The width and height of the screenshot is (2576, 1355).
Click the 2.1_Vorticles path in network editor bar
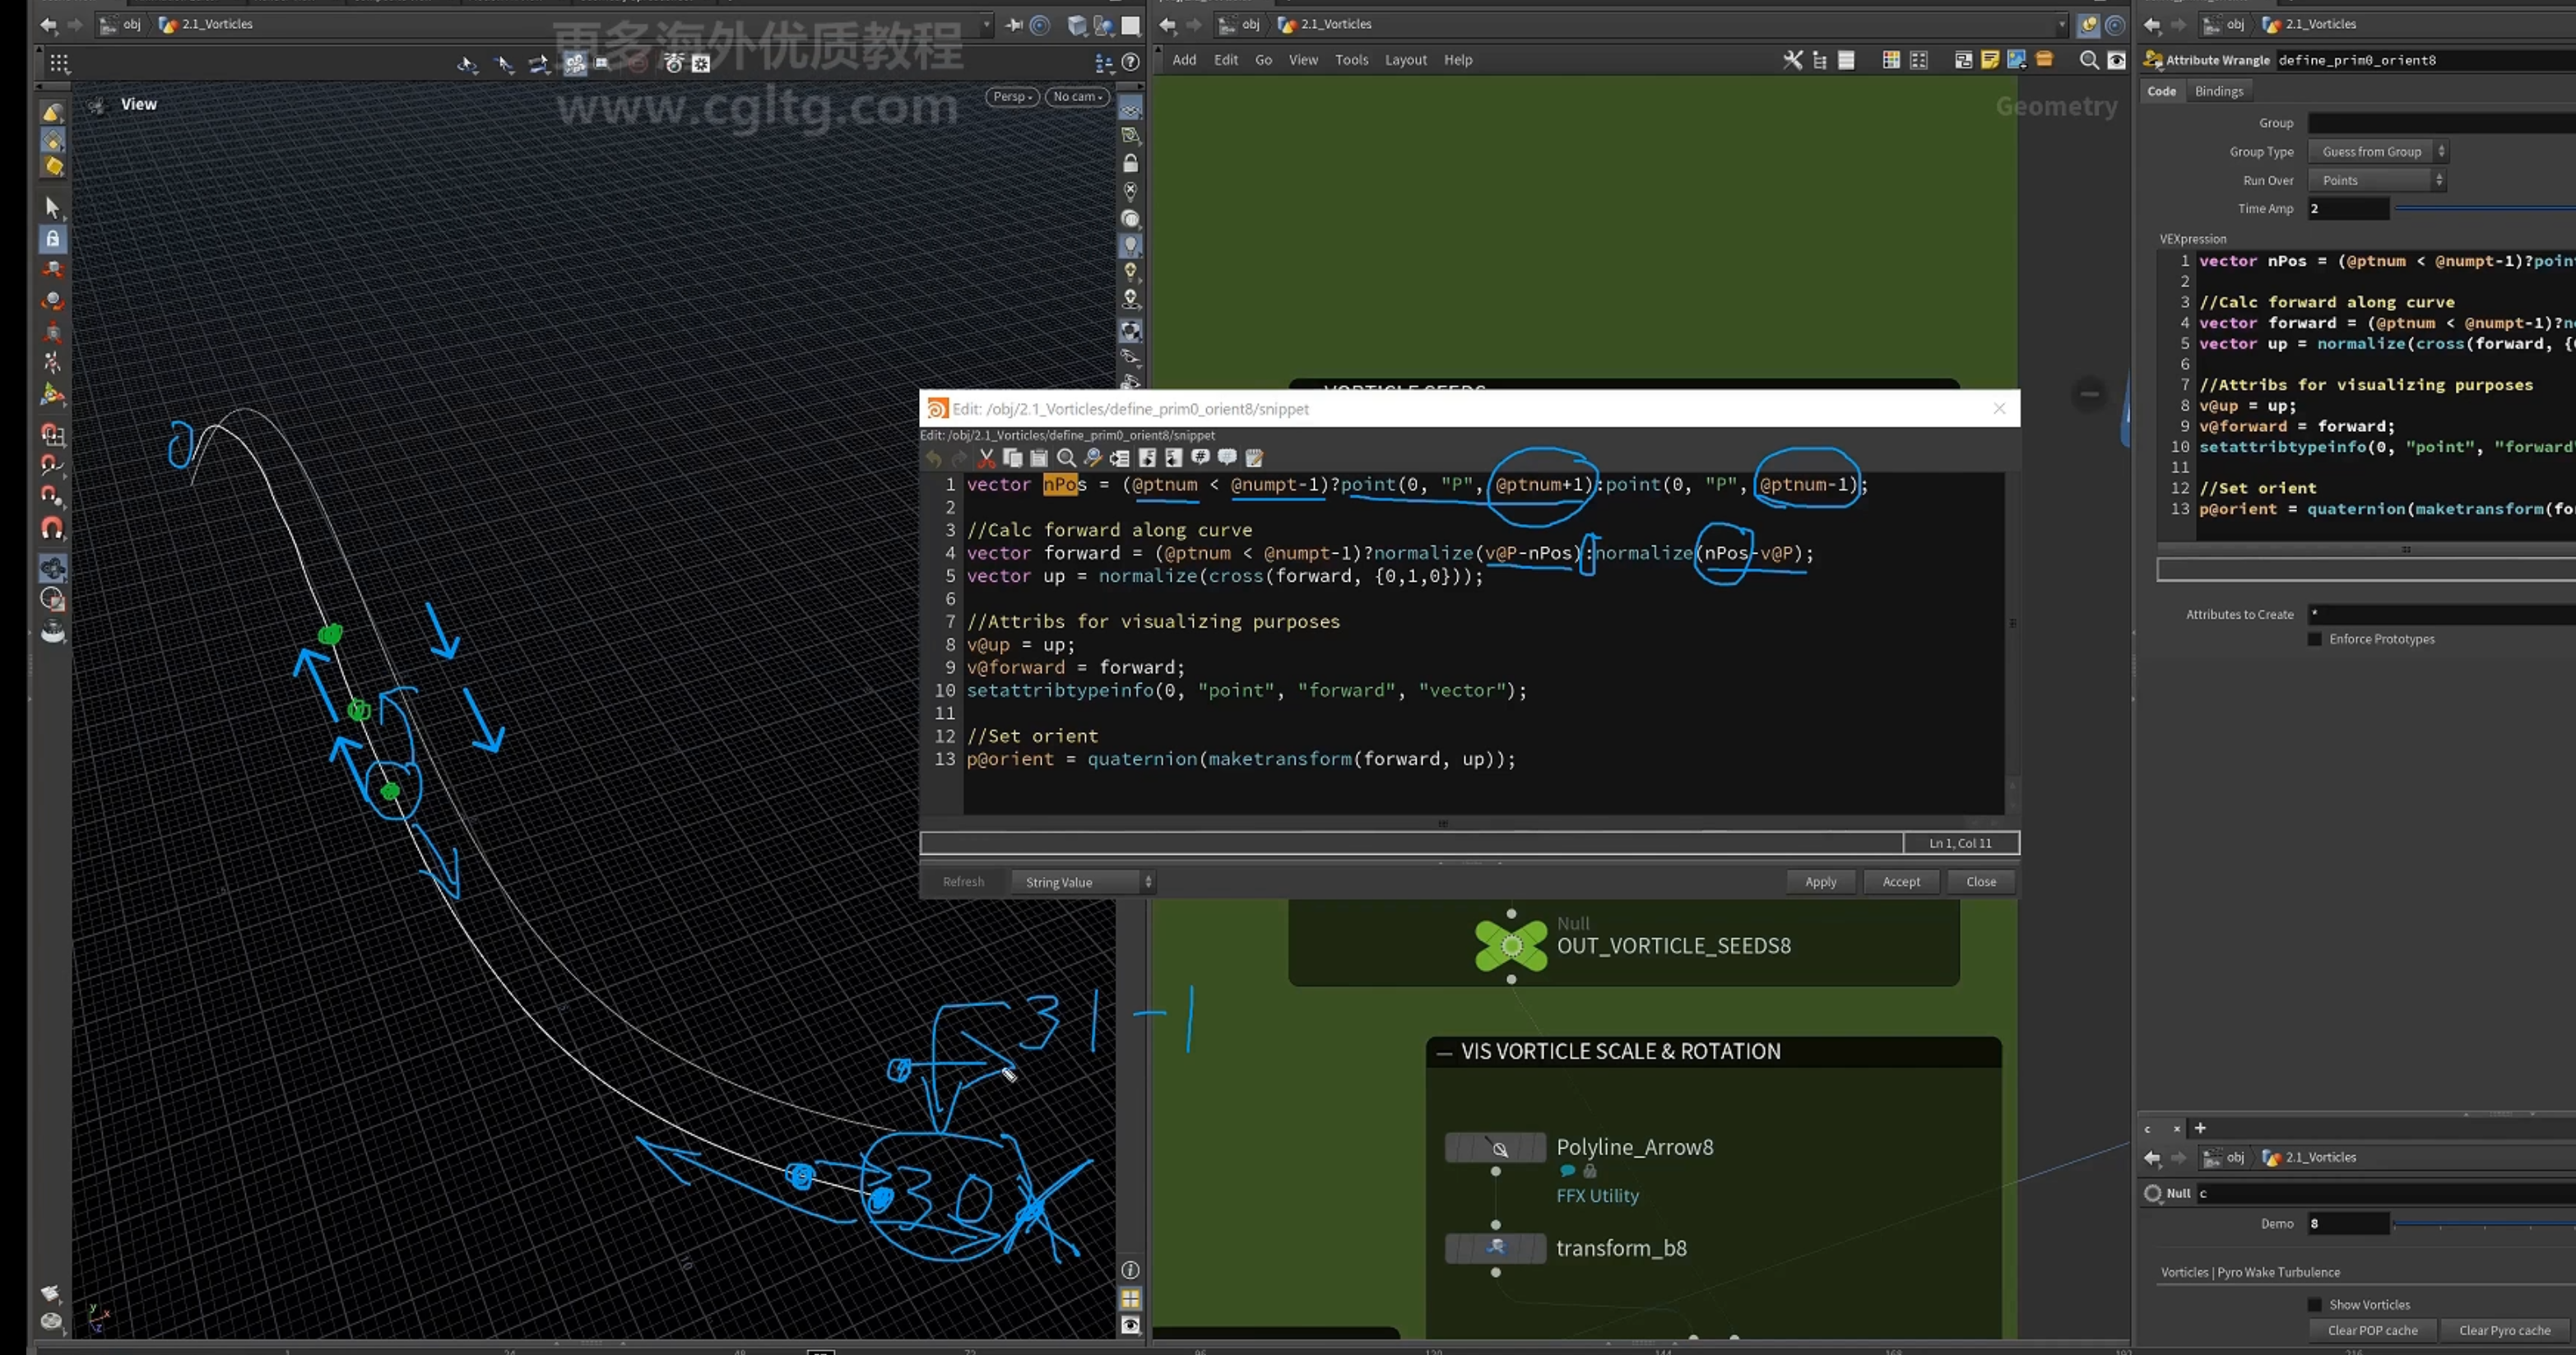(1336, 24)
